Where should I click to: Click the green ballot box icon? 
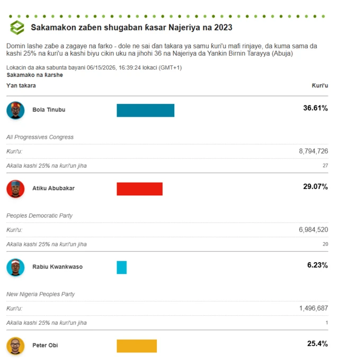tap(17, 28)
